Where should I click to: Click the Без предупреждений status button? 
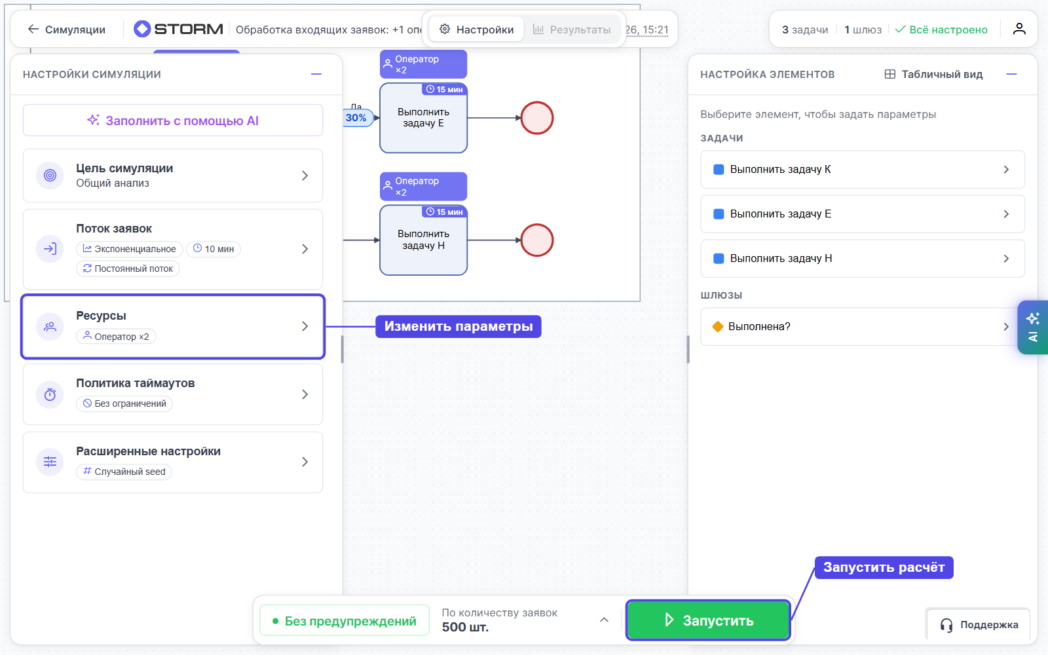(345, 620)
